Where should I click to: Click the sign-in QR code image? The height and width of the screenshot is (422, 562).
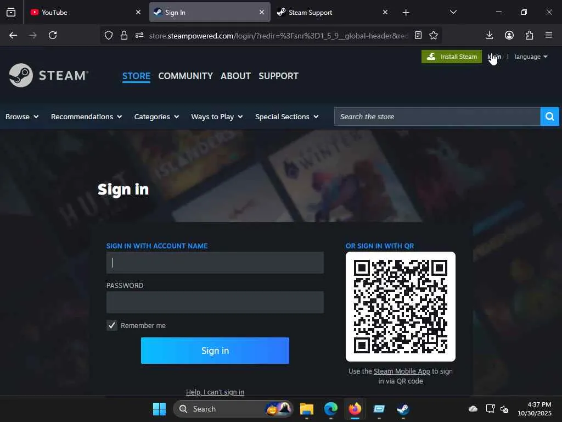click(x=400, y=307)
